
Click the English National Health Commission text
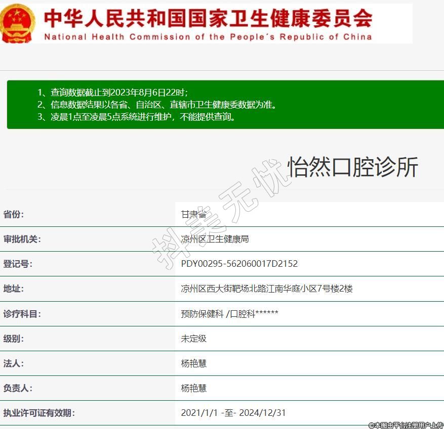coord(208,37)
